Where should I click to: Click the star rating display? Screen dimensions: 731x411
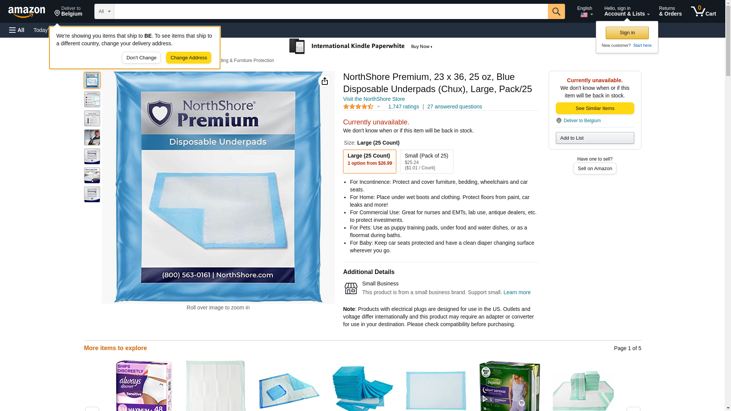pyautogui.click(x=359, y=107)
